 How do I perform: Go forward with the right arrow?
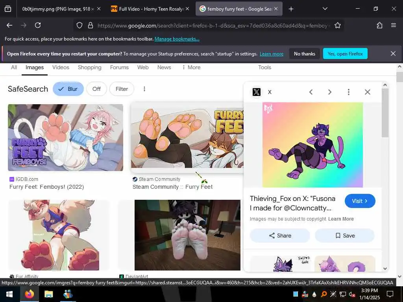(x=24, y=25)
